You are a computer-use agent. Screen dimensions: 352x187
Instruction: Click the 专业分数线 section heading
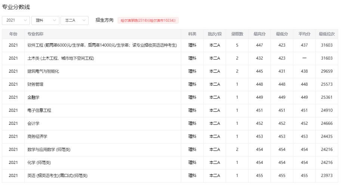tap(16, 7)
